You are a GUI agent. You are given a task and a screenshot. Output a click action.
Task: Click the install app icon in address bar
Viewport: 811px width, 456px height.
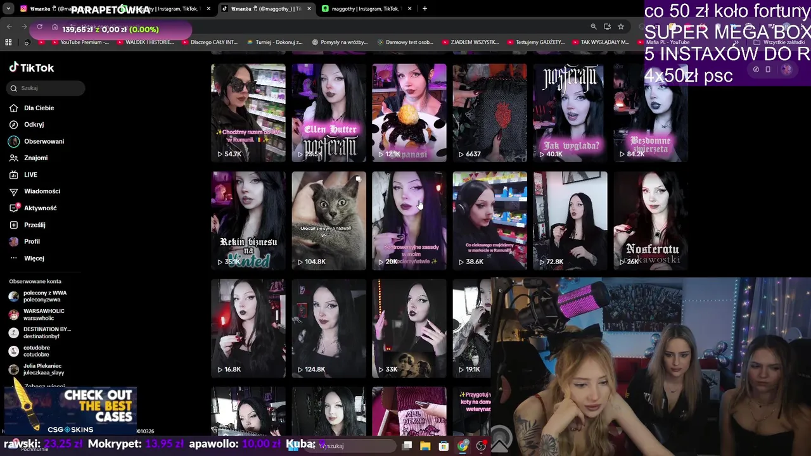coord(607,27)
